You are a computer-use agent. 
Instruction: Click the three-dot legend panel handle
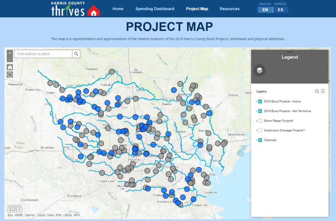pos(290,52)
